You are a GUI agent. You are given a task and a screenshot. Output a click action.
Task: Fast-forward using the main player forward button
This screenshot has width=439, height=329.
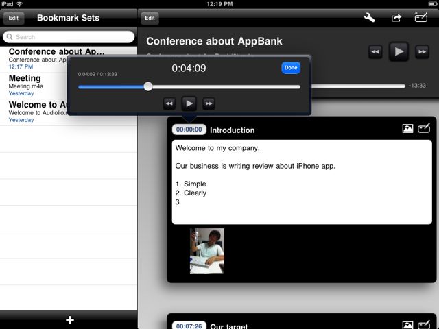pyautogui.click(x=422, y=52)
